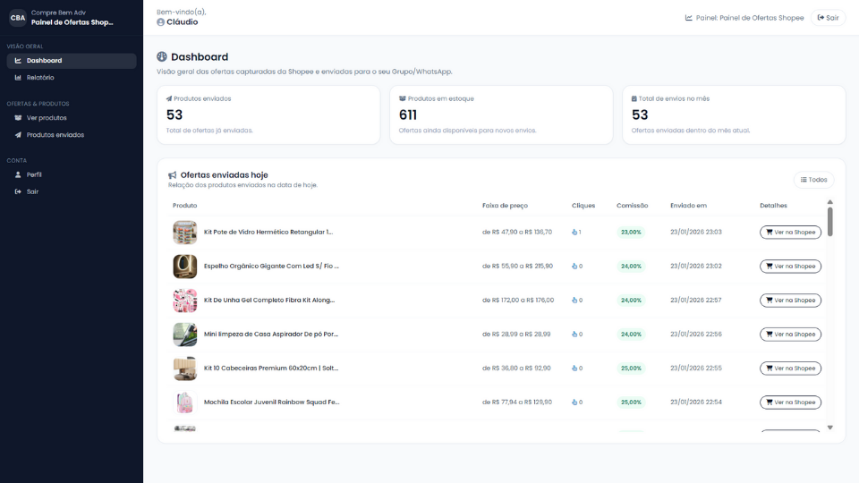Click the CBA avatar logo in sidebar
This screenshot has width=859, height=483.
click(18, 17)
